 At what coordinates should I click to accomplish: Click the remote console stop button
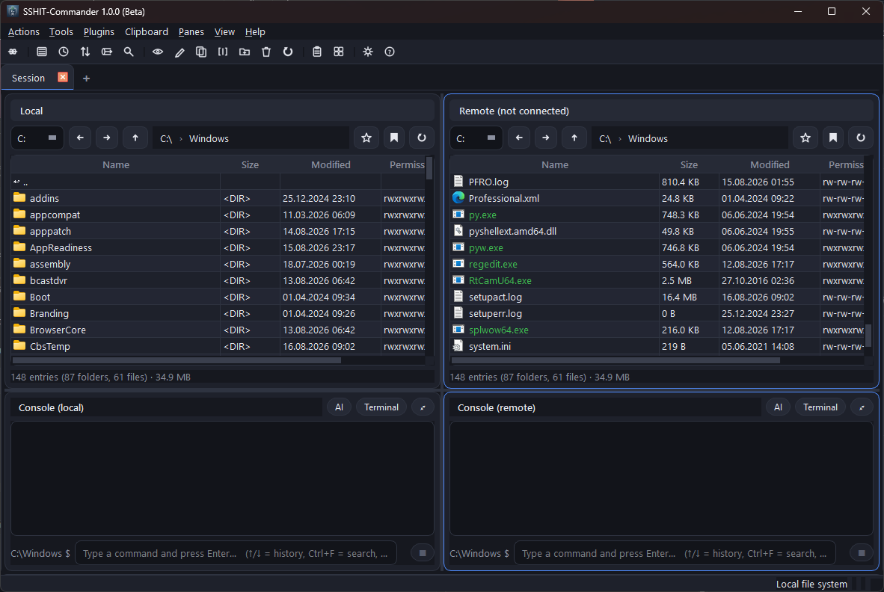pos(862,553)
